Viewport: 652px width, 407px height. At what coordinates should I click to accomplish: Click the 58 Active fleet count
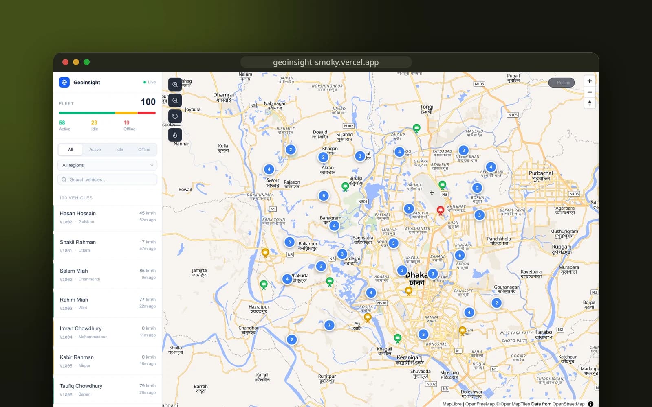point(64,125)
